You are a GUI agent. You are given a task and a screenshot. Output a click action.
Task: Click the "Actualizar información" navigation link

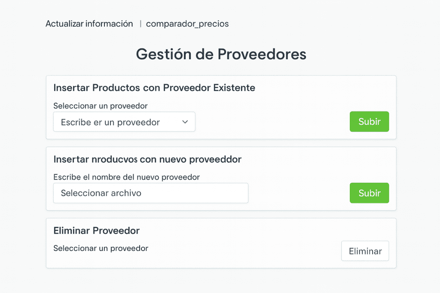coord(89,24)
